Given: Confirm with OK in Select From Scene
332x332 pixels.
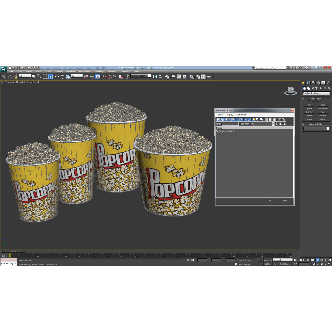Looking at the screenshot, I should point(271,201).
